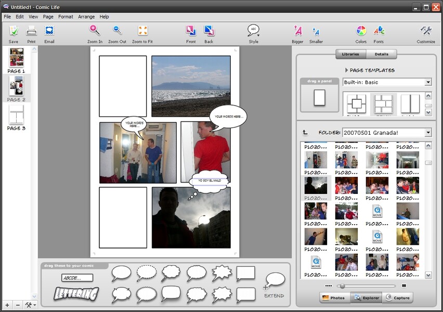Open the Format menu

[x=66, y=17]
